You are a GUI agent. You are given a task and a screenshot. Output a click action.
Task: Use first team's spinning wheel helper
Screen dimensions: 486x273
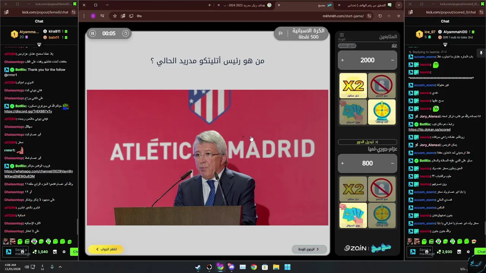[x=382, y=112]
